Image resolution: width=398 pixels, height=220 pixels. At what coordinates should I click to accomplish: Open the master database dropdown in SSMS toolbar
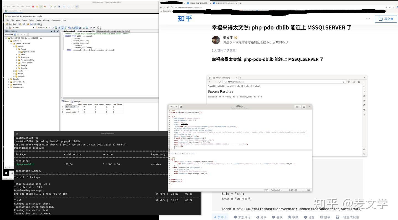[33, 28]
